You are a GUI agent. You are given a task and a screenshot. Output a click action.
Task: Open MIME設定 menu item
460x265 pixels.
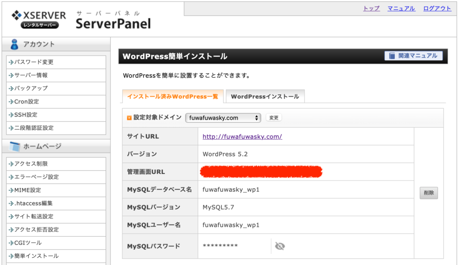click(x=56, y=190)
